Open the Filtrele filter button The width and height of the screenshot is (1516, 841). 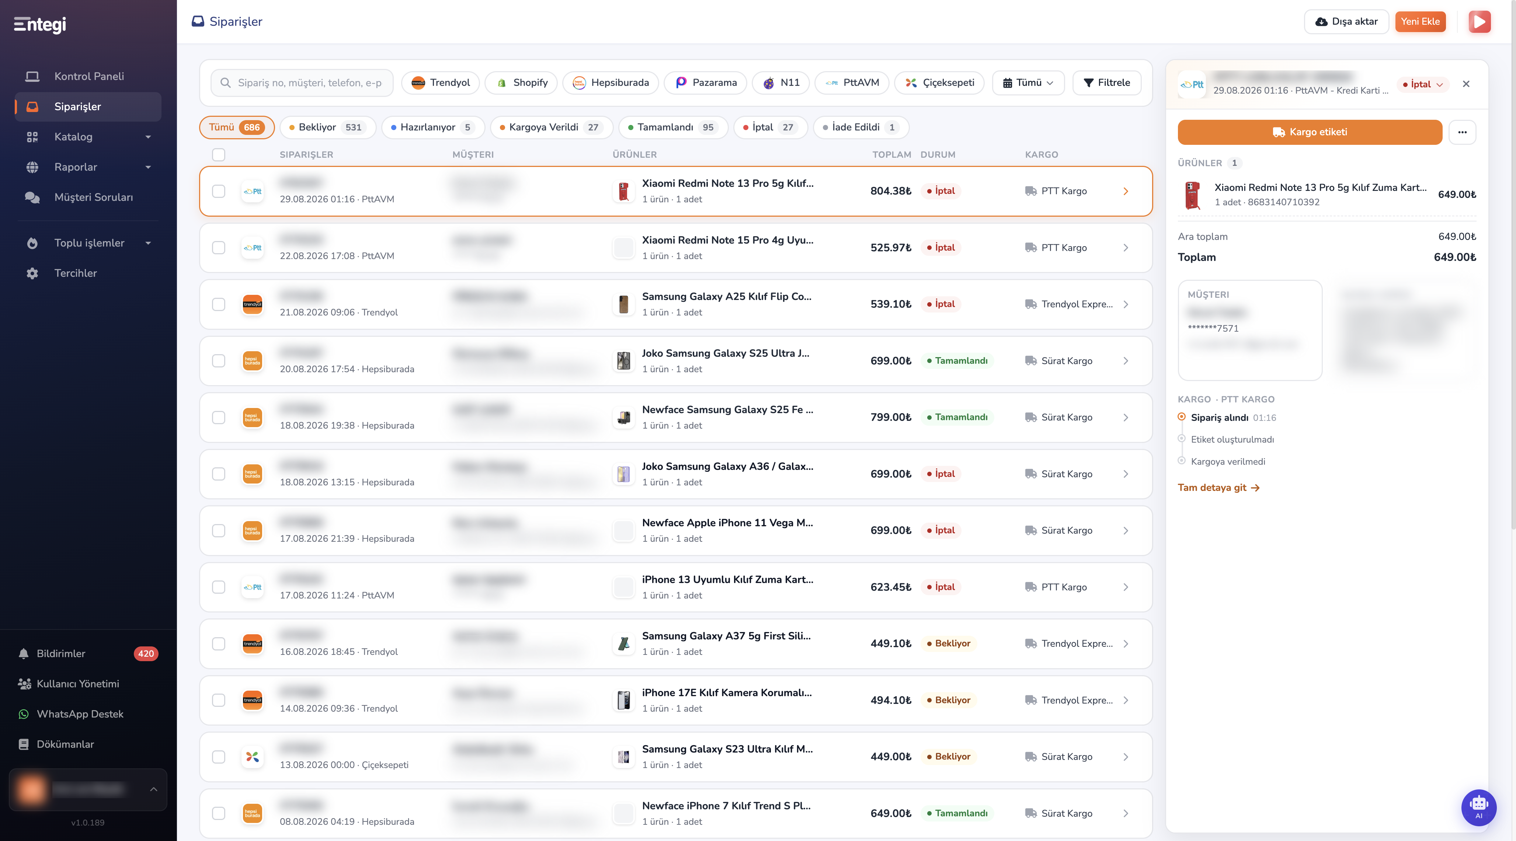[x=1106, y=83]
